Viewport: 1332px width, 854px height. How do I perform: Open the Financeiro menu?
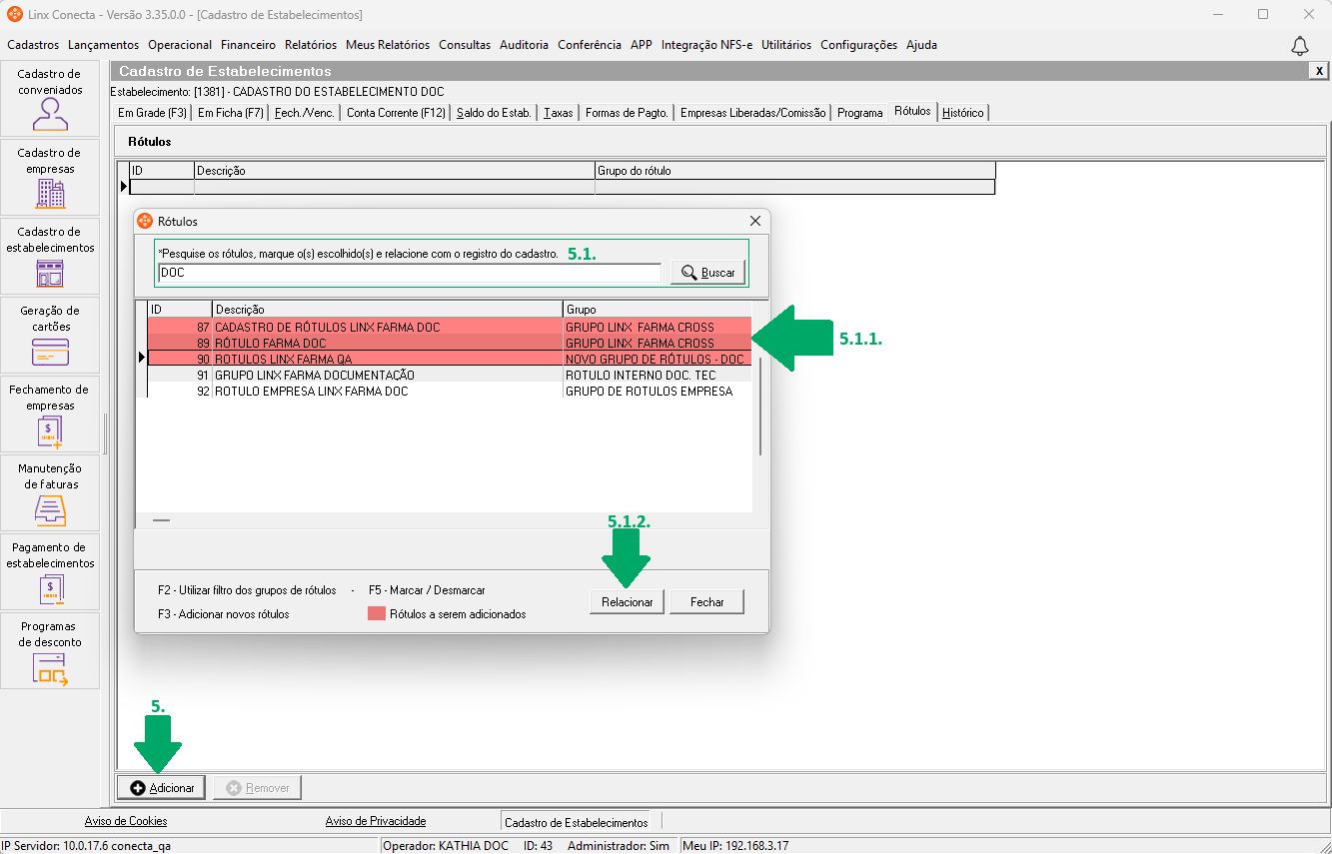tap(248, 45)
